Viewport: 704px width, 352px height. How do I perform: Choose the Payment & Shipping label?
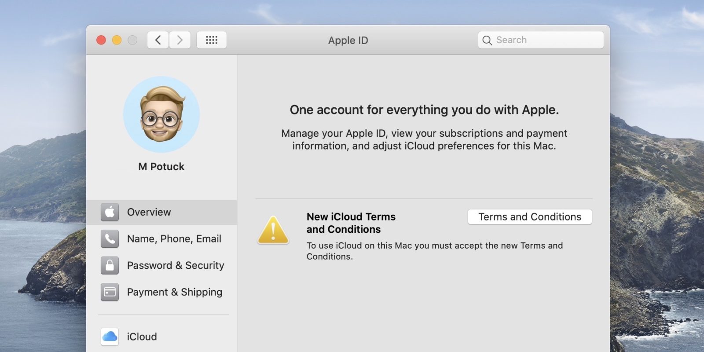[x=175, y=292]
